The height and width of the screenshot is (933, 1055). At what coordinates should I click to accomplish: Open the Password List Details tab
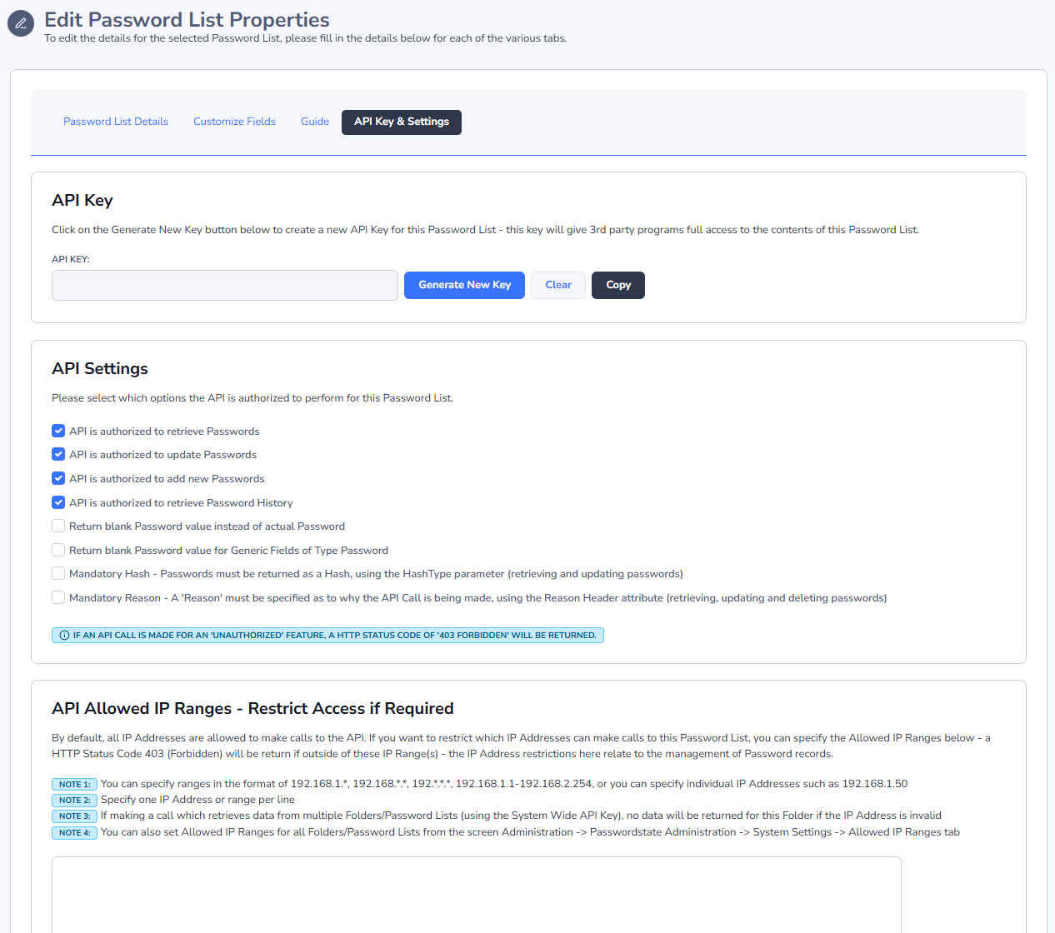pyautogui.click(x=116, y=122)
